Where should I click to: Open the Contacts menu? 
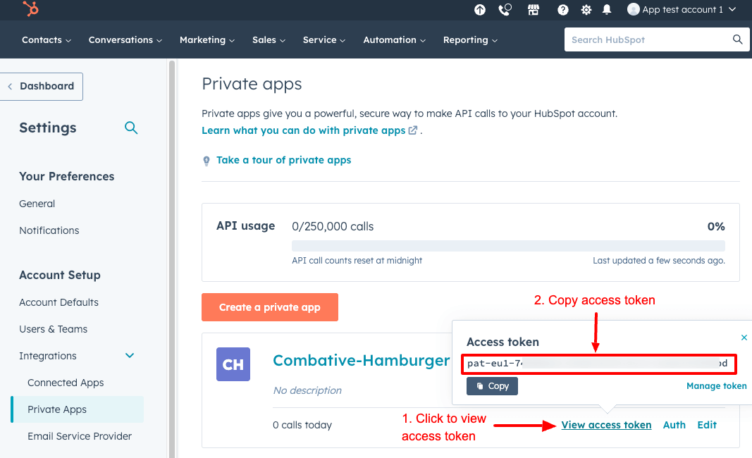pyautogui.click(x=47, y=39)
